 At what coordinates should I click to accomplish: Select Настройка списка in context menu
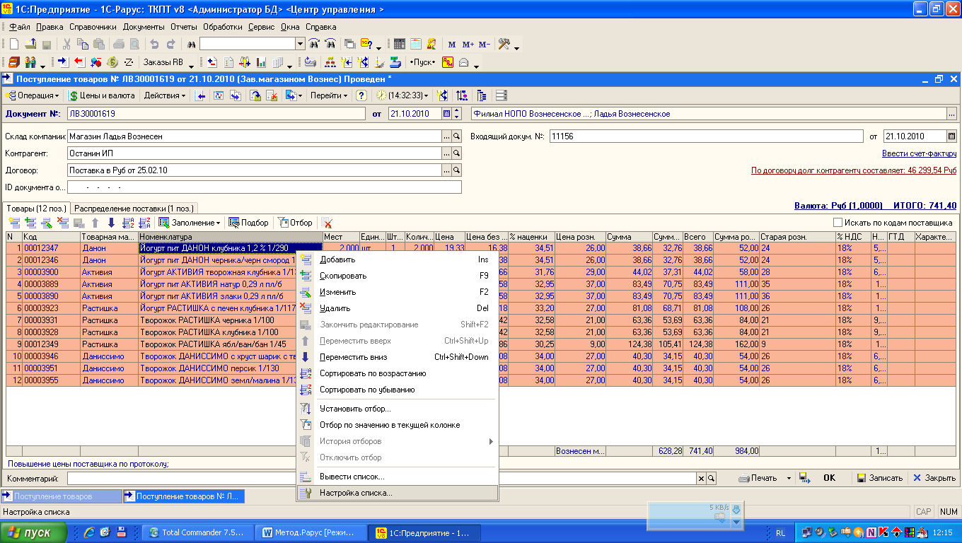397,494
